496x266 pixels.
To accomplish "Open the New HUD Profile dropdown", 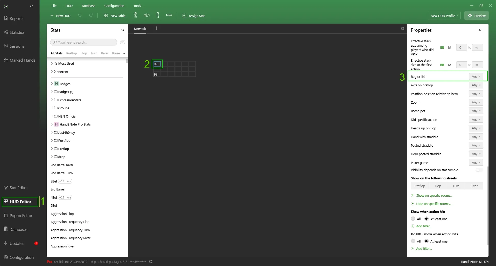I will tap(444, 16).
